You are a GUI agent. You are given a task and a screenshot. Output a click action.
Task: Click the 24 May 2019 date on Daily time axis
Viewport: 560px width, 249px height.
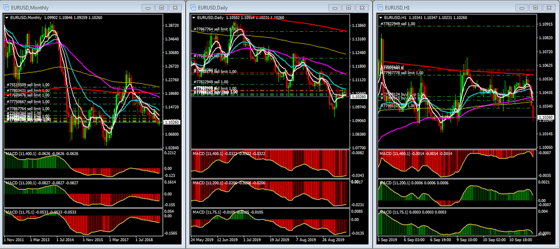pyautogui.click(x=203, y=240)
